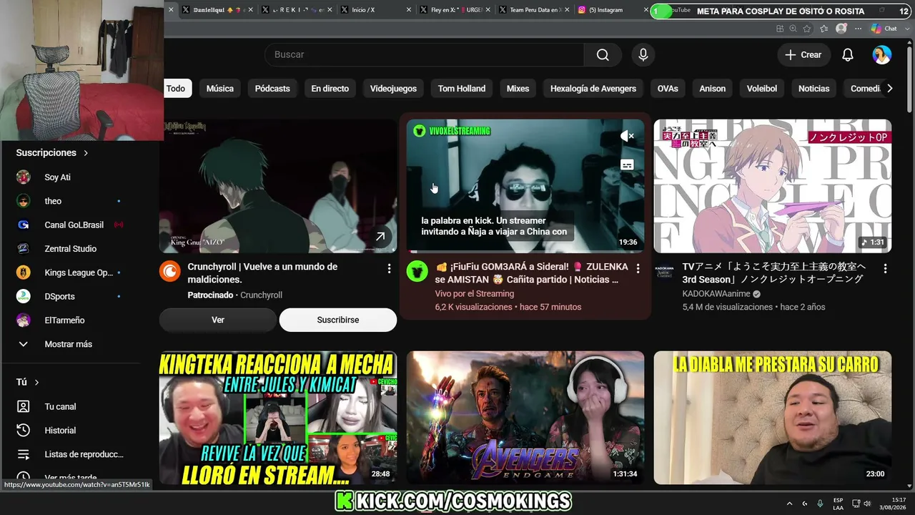Image resolution: width=915 pixels, height=515 pixels.
Task: Open the Crunchyroll maldiciones ad title
Action: point(262,273)
